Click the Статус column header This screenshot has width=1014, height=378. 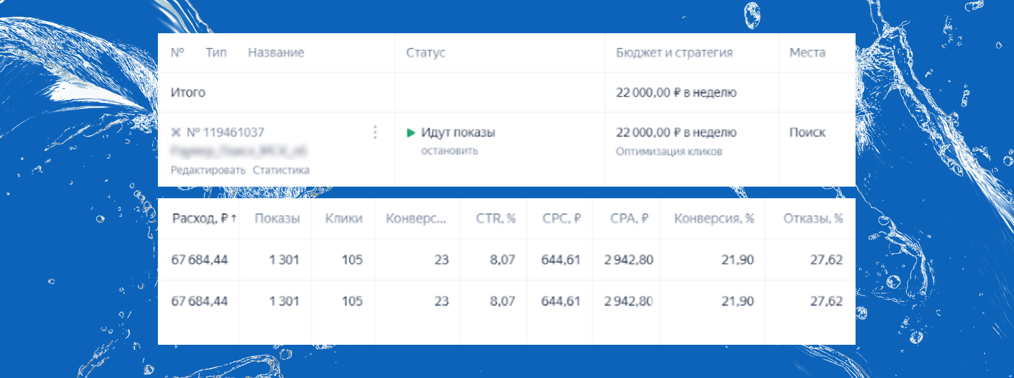pyautogui.click(x=425, y=53)
